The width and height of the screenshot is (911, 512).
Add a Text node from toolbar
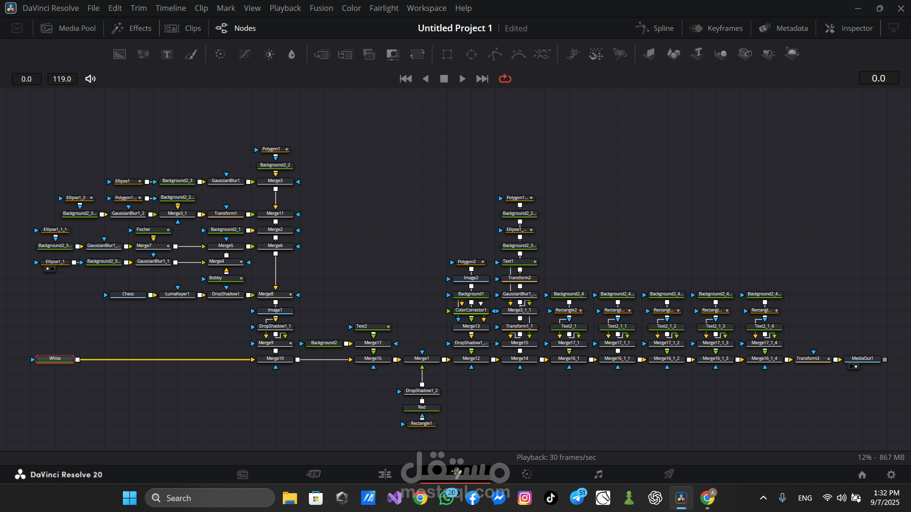pos(167,55)
